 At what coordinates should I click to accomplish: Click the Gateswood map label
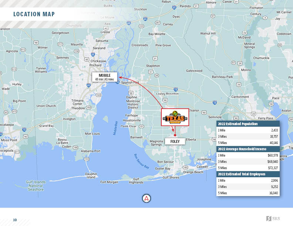194,71
